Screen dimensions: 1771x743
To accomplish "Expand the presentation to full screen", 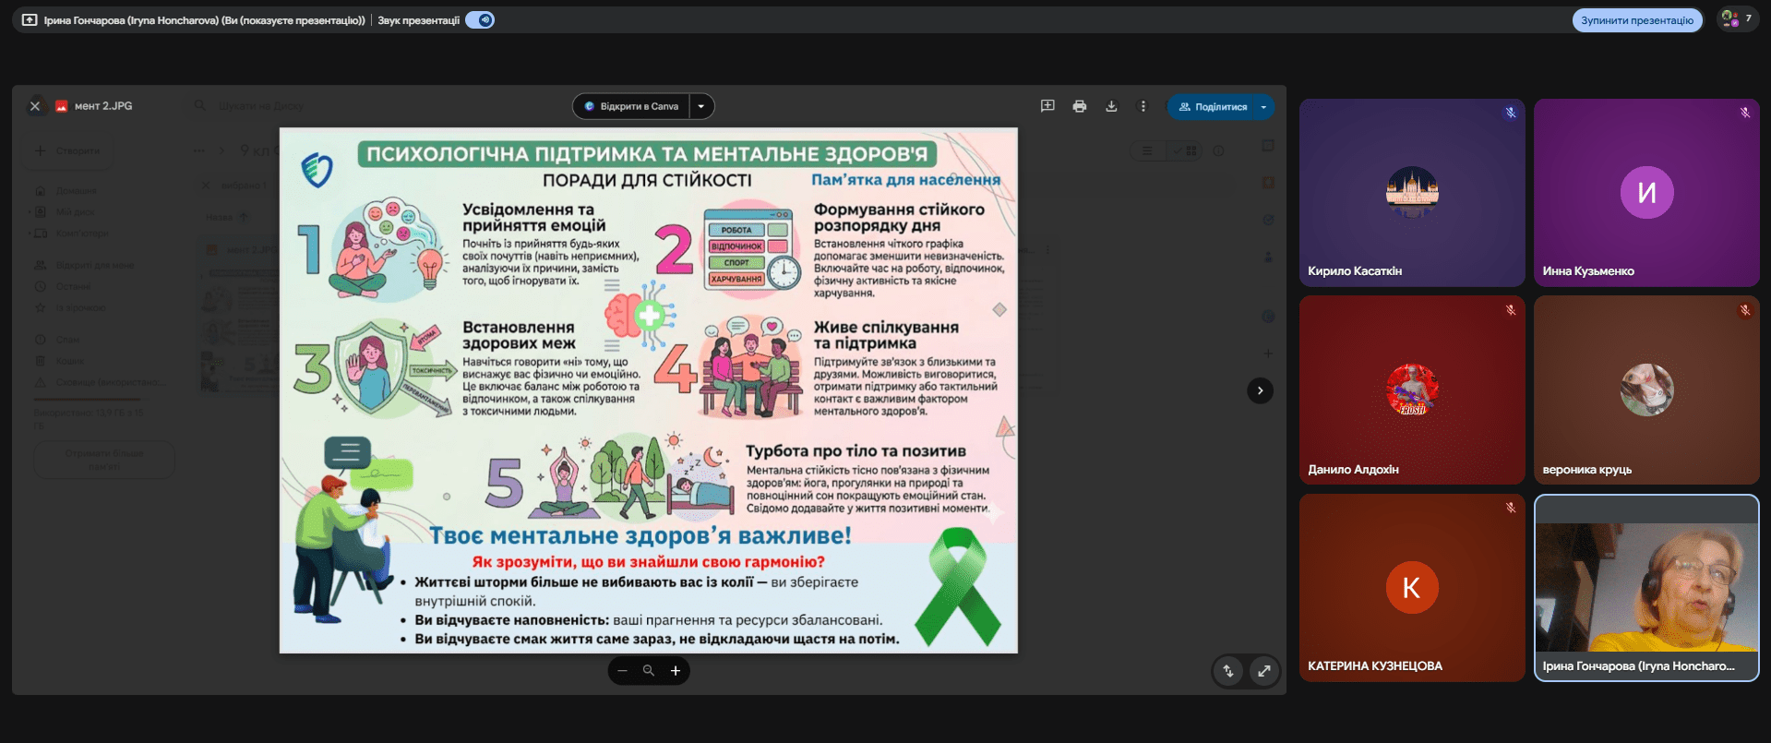I will pos(1263,671).
